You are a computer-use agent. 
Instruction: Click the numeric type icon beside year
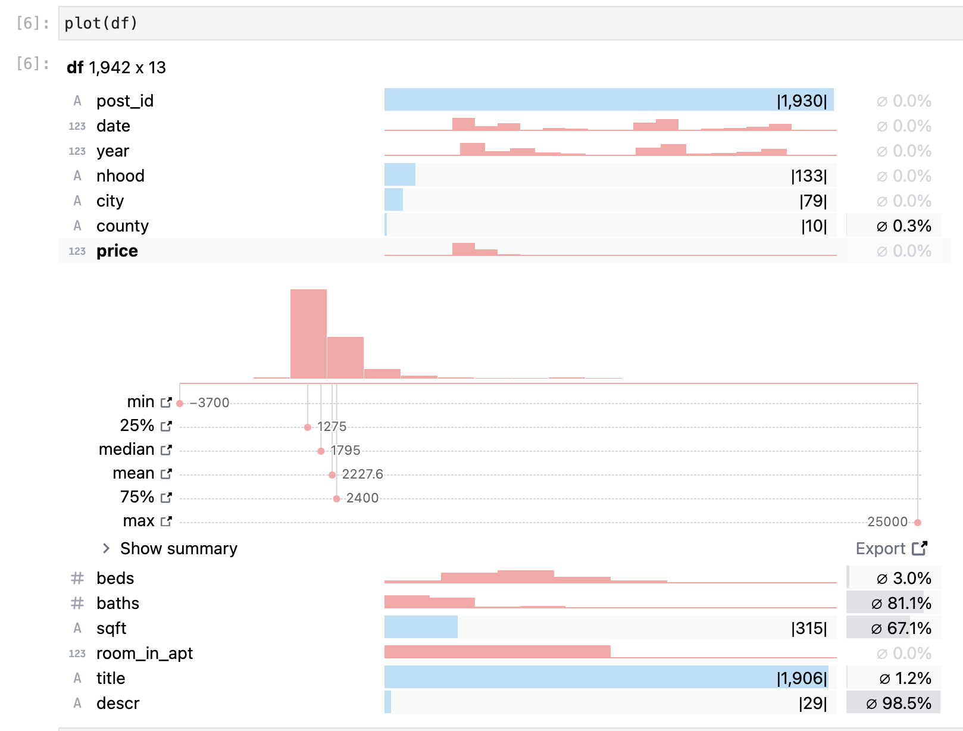[x=77, y=151]
